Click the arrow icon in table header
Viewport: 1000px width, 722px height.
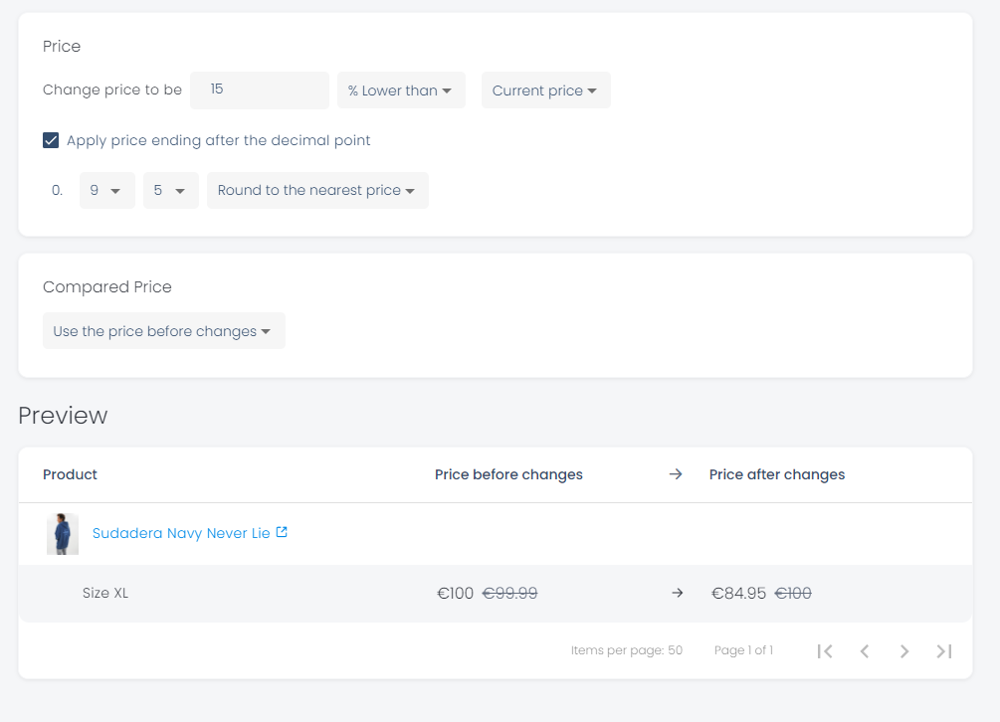676,474
